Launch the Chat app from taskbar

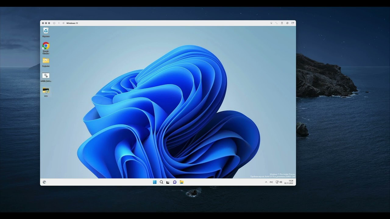pos(175,182)
